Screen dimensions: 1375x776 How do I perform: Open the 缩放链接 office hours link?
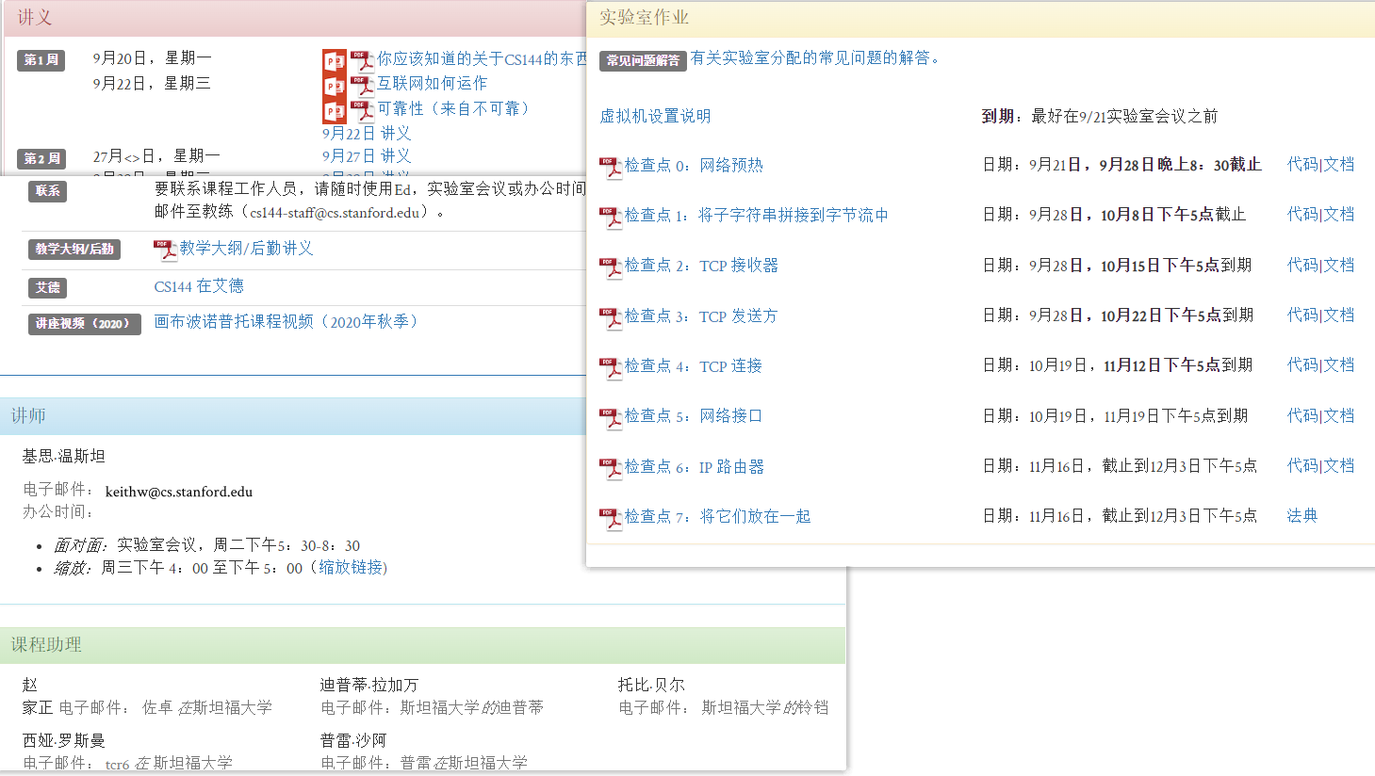click(351, 568)
